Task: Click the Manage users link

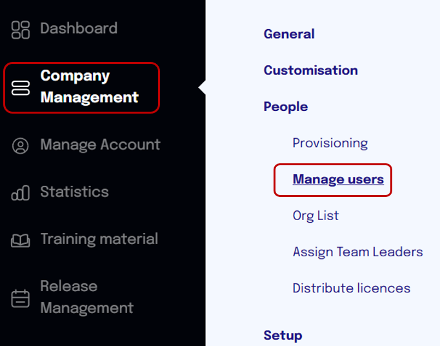Action: pos(338,179)
